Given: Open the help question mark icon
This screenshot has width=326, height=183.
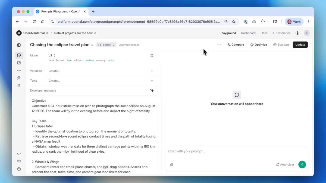Looking at the screenshot, I should pos(19,169).
